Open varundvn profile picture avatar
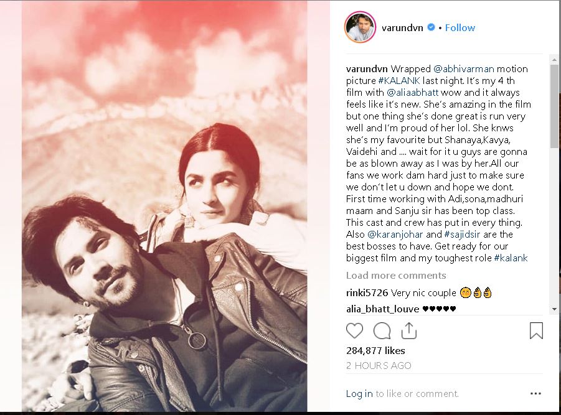 360,27
